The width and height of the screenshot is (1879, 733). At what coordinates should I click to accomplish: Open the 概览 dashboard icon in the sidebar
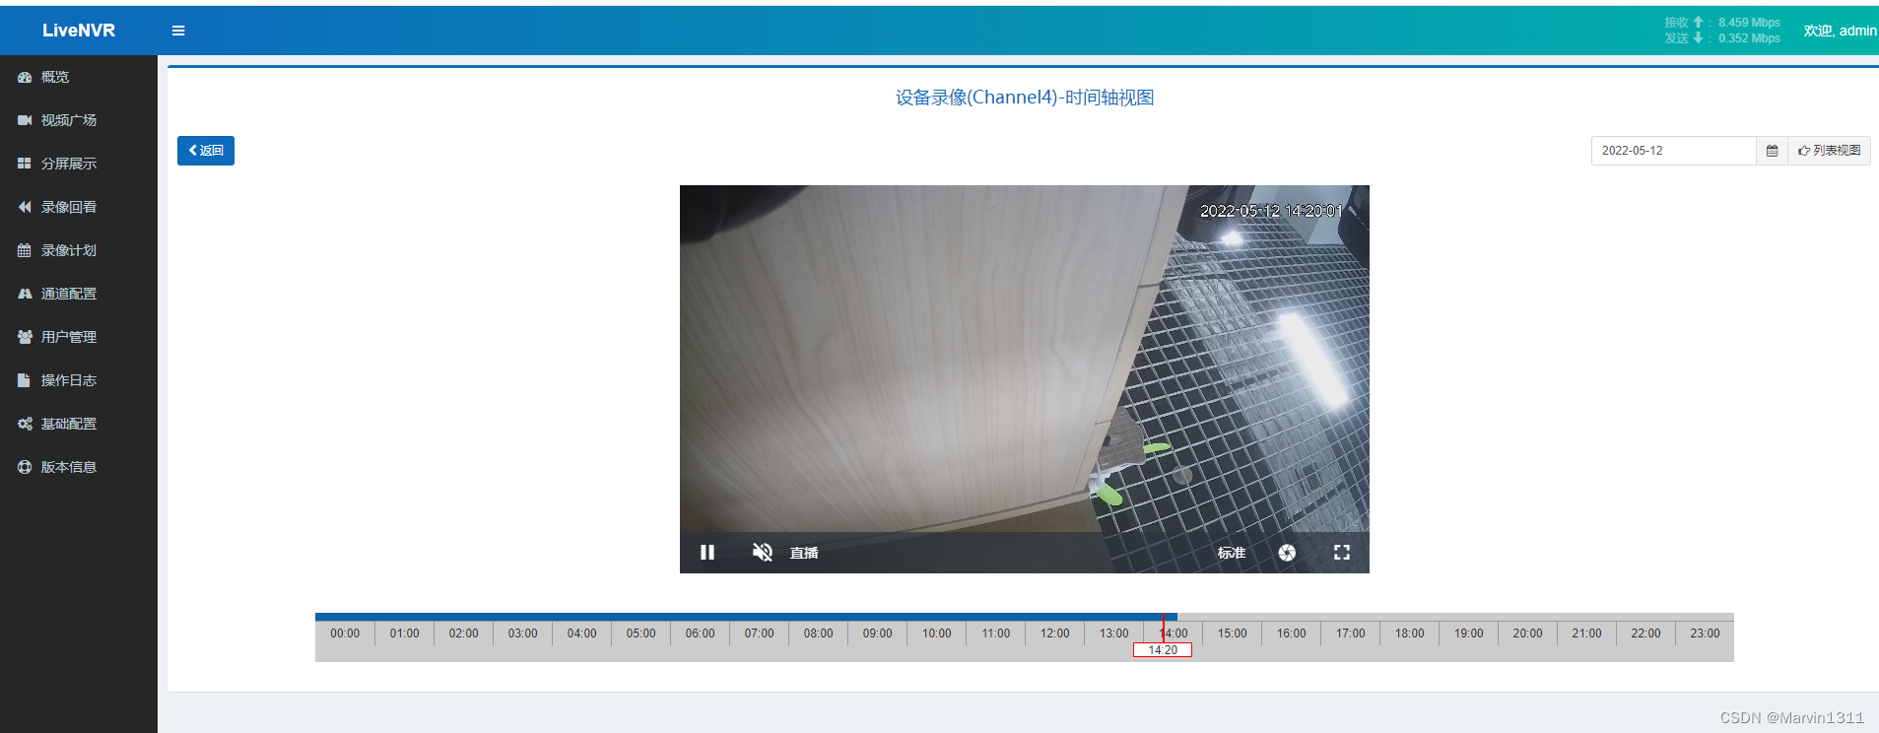(25, 77)
